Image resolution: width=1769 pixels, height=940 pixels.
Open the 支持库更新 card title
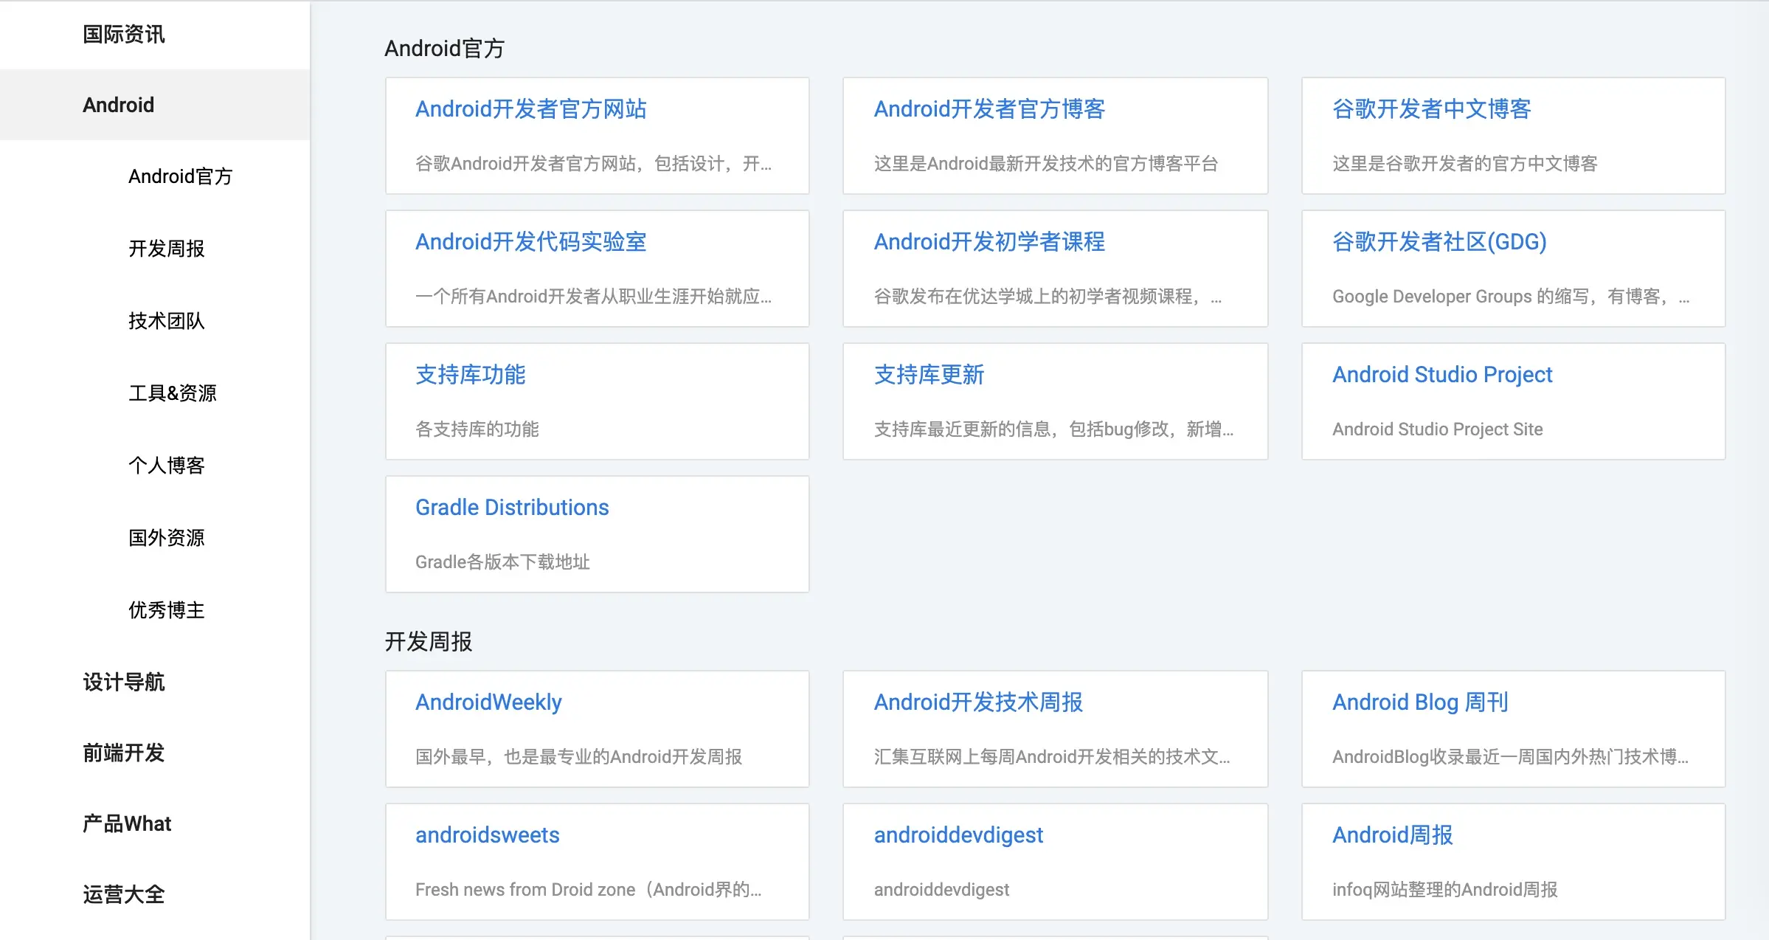click(929, 375)
